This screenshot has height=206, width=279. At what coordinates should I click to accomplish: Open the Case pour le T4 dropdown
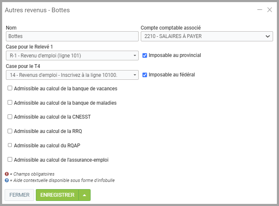[72, 75]
